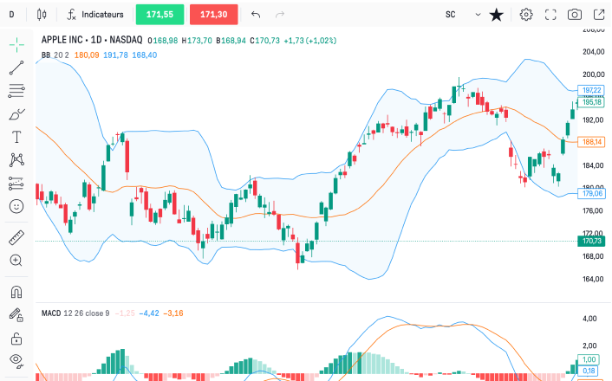The image size is (612, 381).
Task: Select the crosshair cursor tool
Action: coord(16,43)
